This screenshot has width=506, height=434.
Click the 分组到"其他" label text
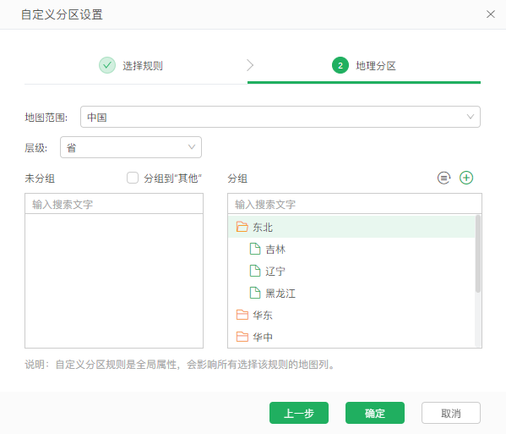(172, 178)
